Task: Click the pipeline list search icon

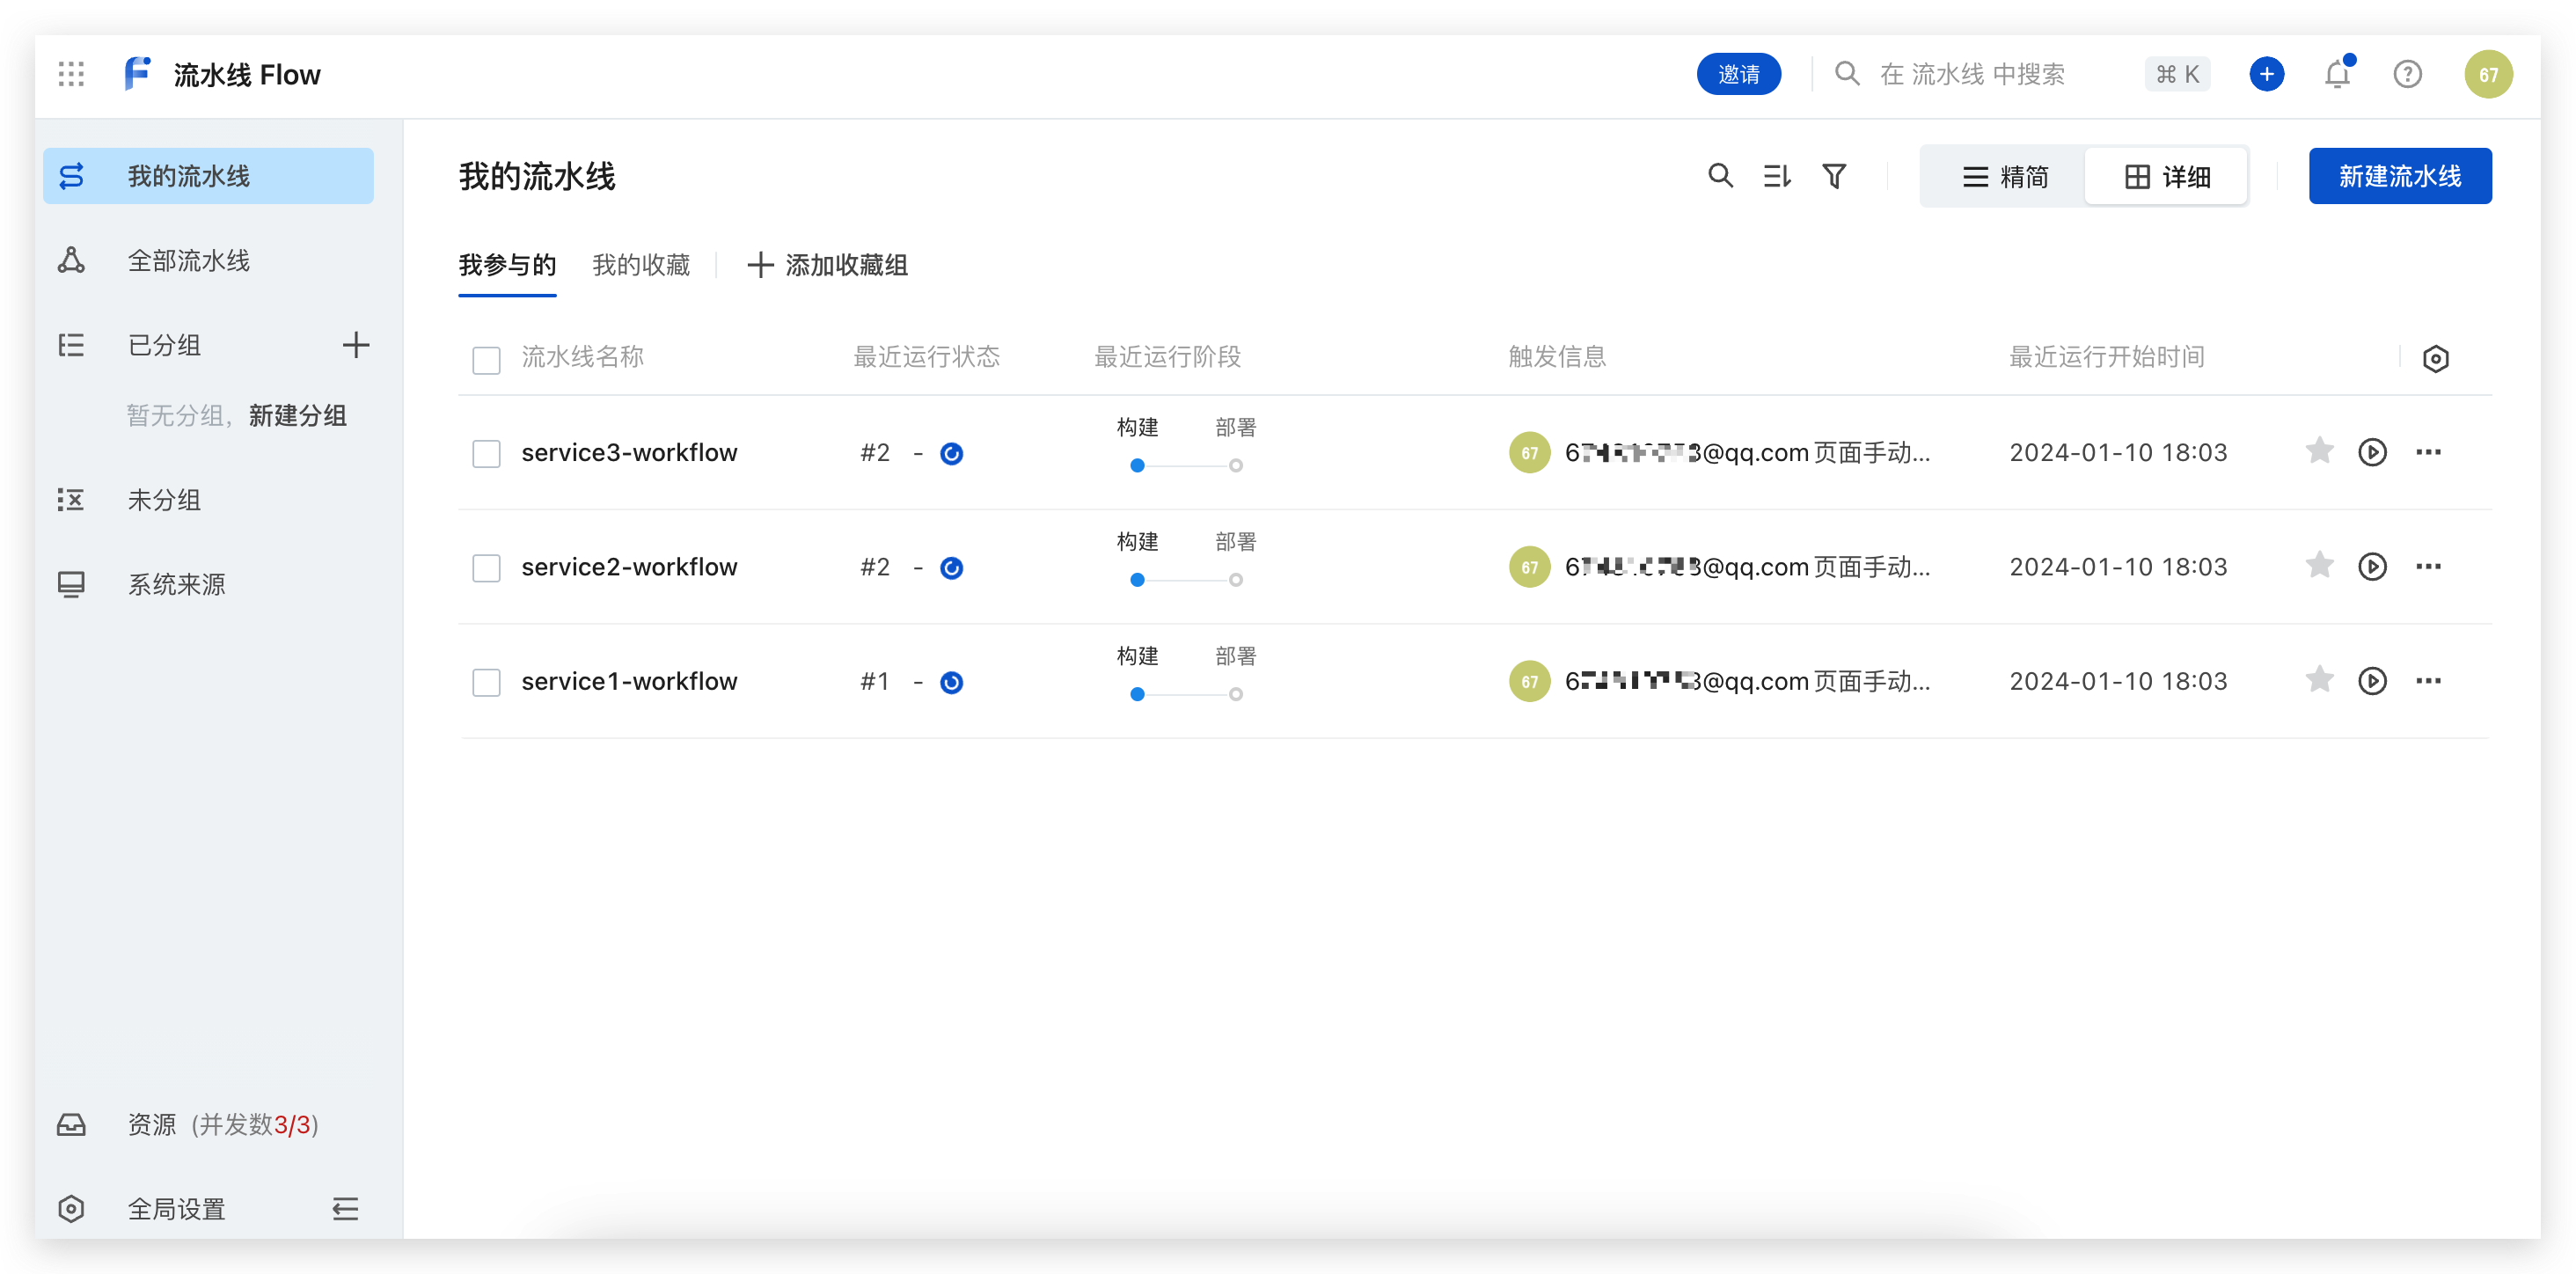Action: tap(1720, 176)
